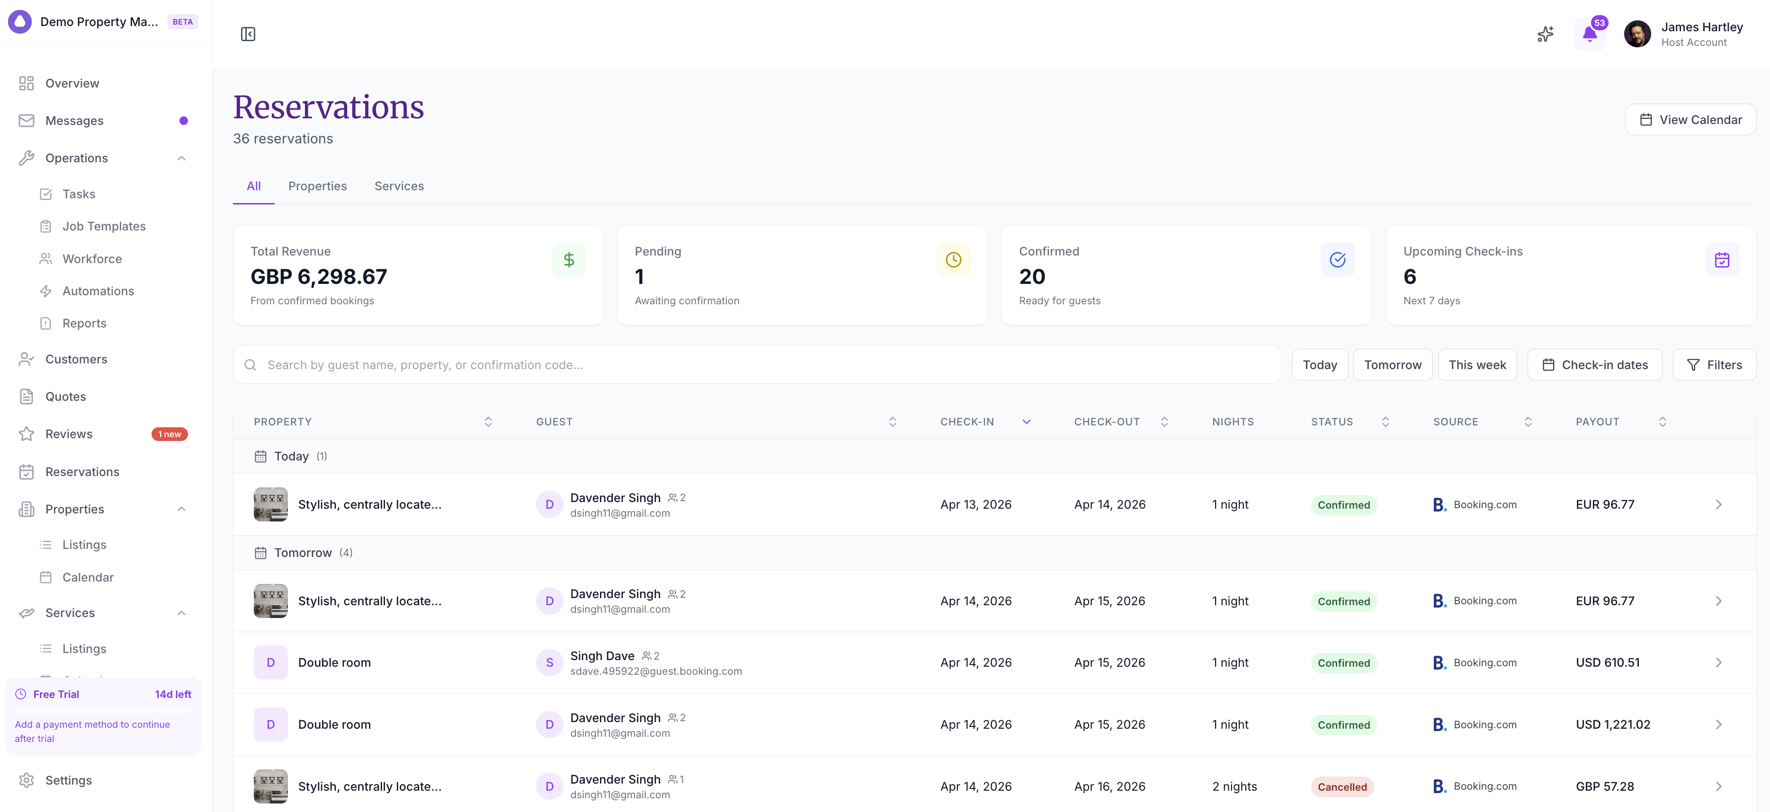Click the BETA badge
Image resolution: width=1770 pixels, height=812 pixels.
tap(183, 22)
